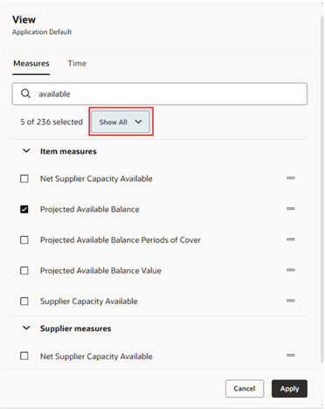
Task: Click drag handle for the checked Projected Available Balance row
Action: [291, 209]
